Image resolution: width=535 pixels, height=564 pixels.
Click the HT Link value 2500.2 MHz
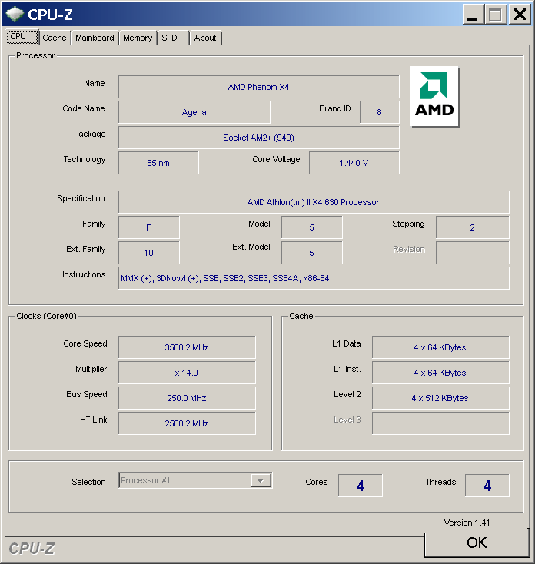[x=187, y=423]
